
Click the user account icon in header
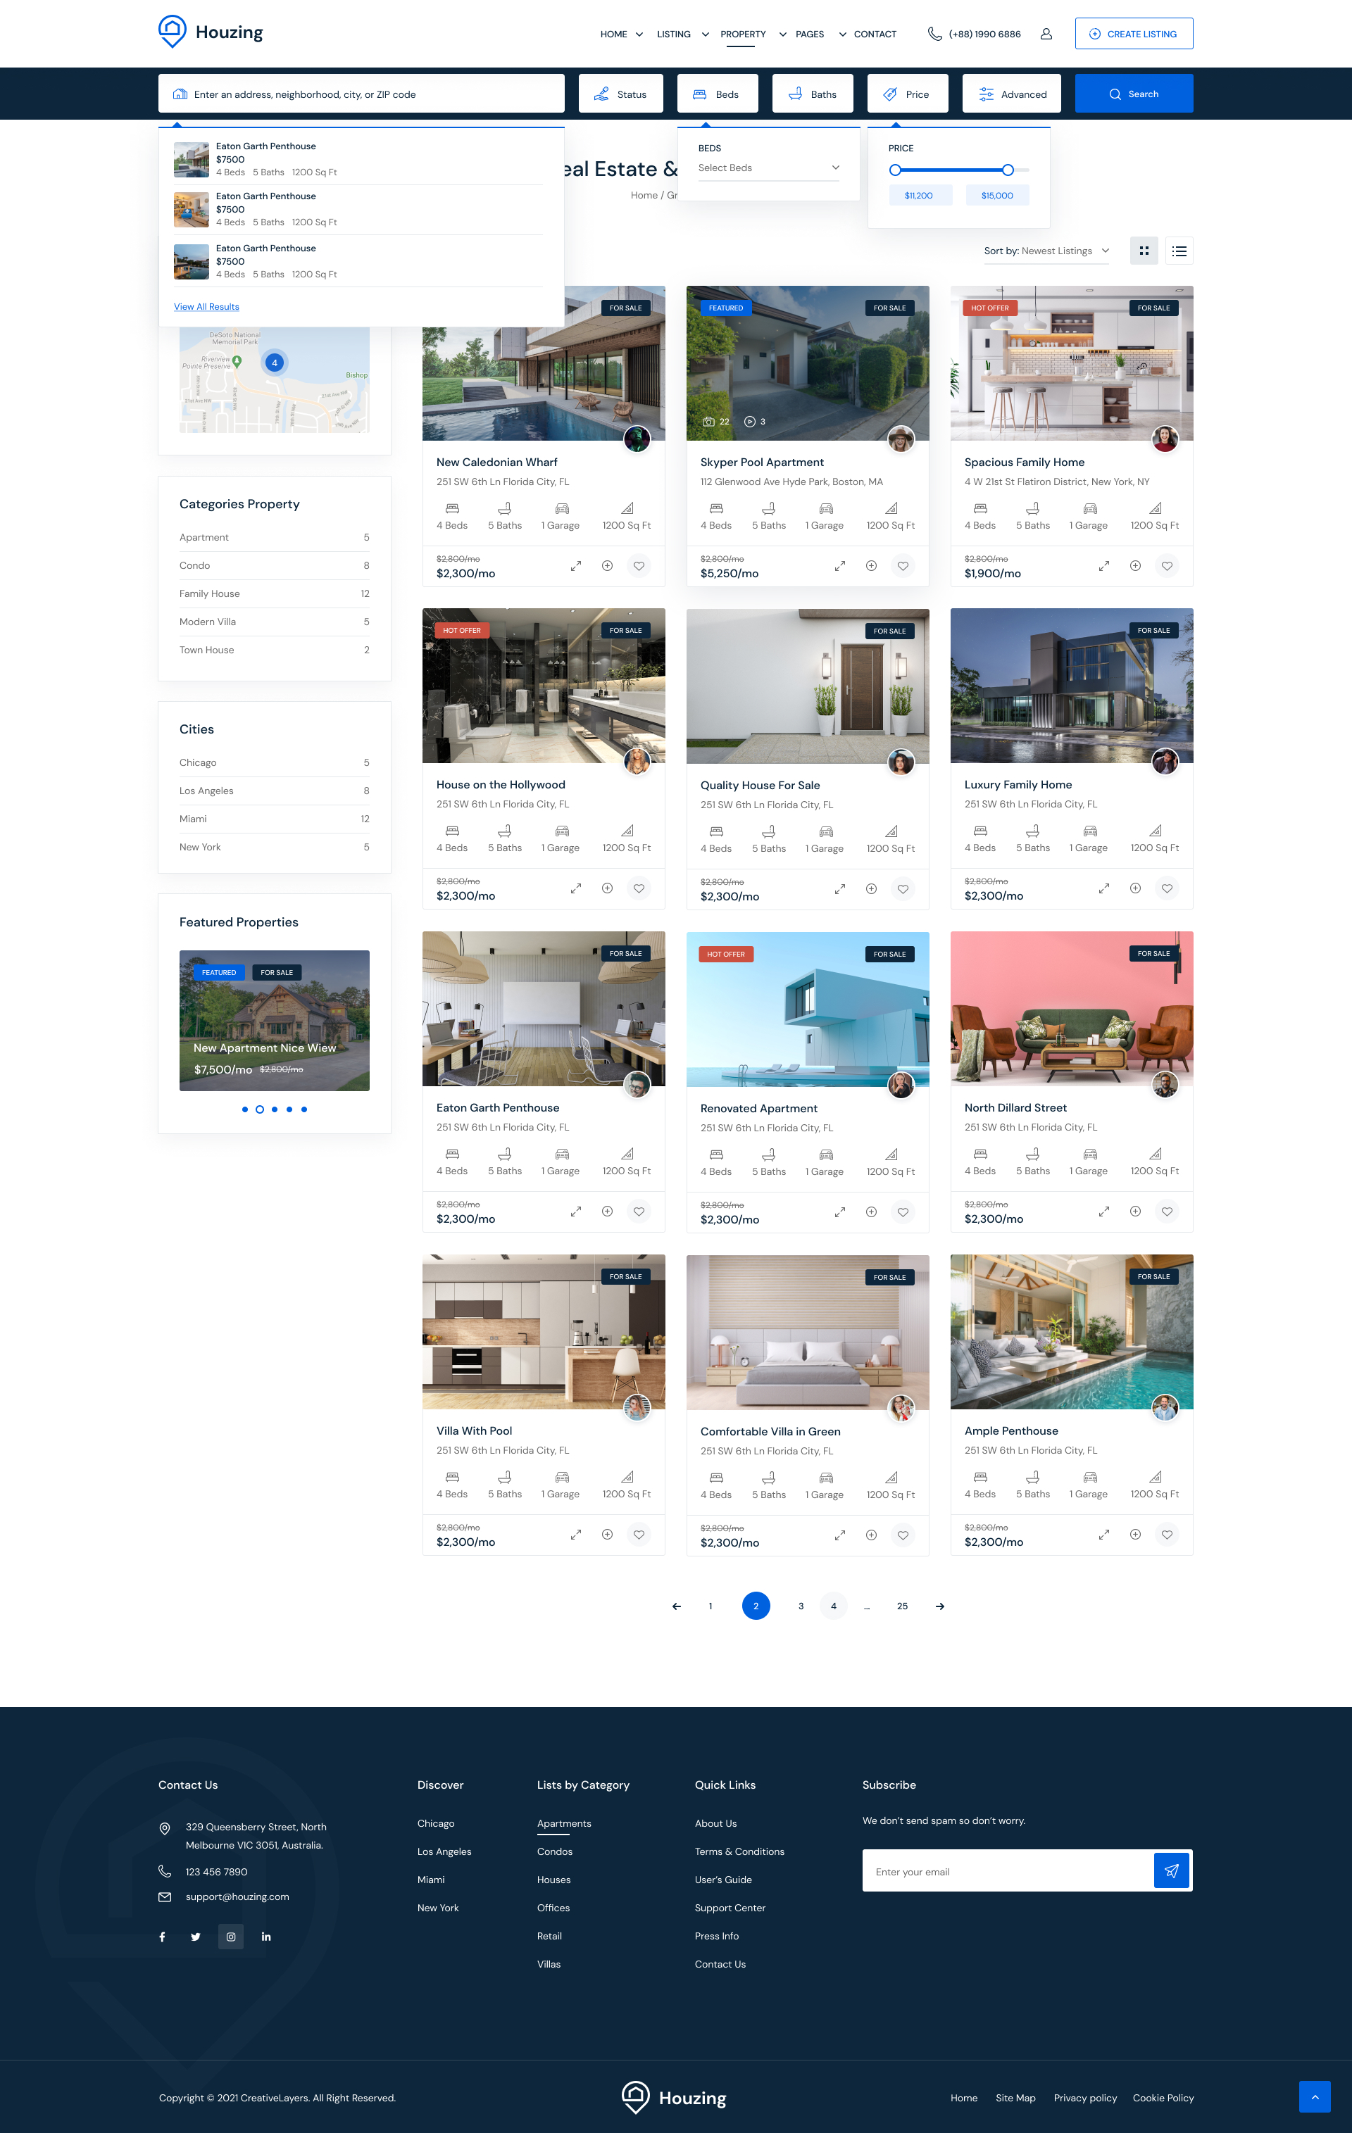[1046, 34]
